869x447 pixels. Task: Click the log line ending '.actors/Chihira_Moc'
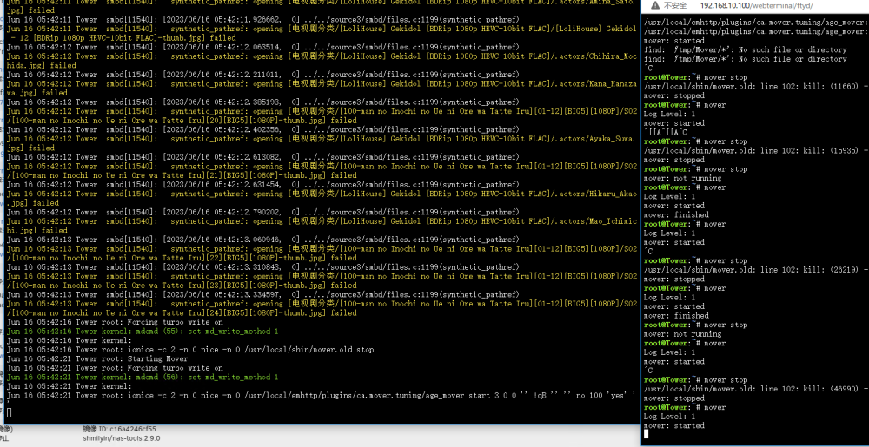322,56
